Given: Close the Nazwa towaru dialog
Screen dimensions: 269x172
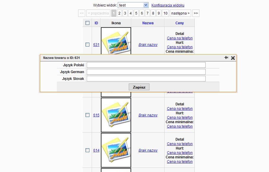Looking at the screenshot, I should (x=233, y=58).
